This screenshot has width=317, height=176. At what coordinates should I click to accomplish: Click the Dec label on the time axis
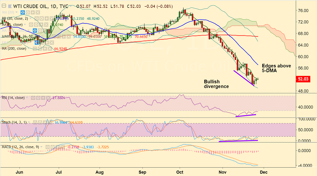click(264, 172)
